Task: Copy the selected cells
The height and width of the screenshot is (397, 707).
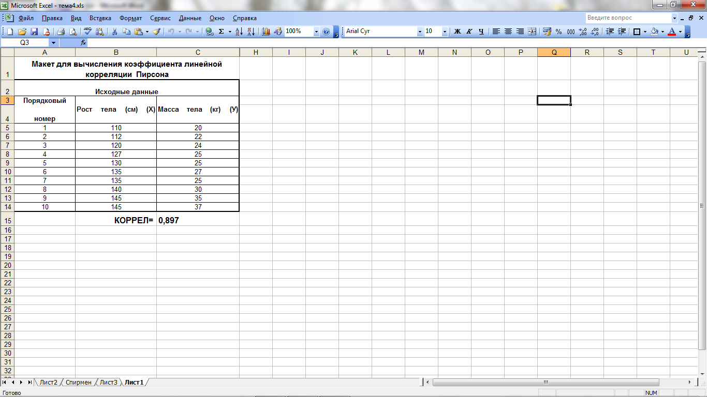Action: pos(127,32)
